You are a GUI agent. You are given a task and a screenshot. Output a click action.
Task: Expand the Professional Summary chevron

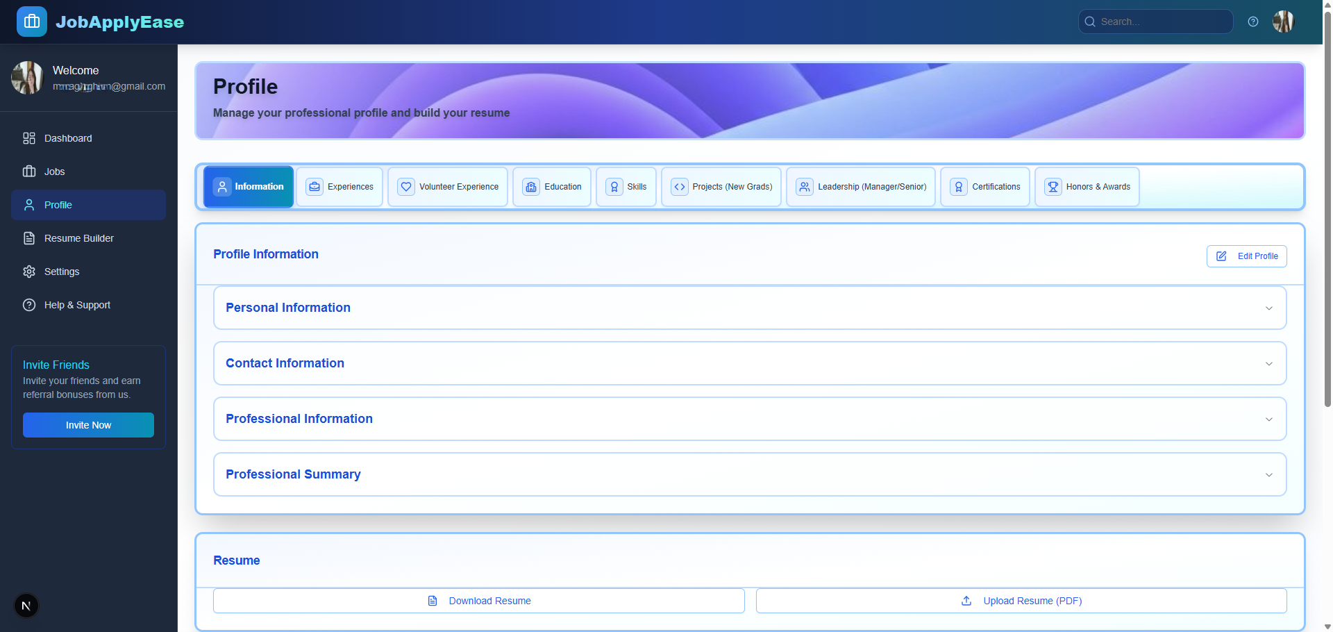tap(1268, 475)
